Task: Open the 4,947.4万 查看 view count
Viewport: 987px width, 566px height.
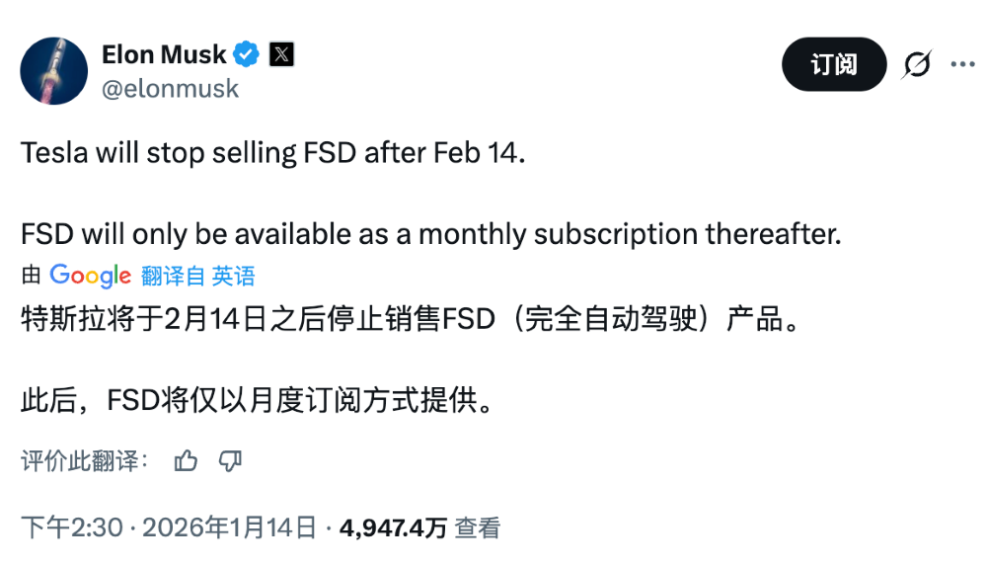Action: coord(419,527)
